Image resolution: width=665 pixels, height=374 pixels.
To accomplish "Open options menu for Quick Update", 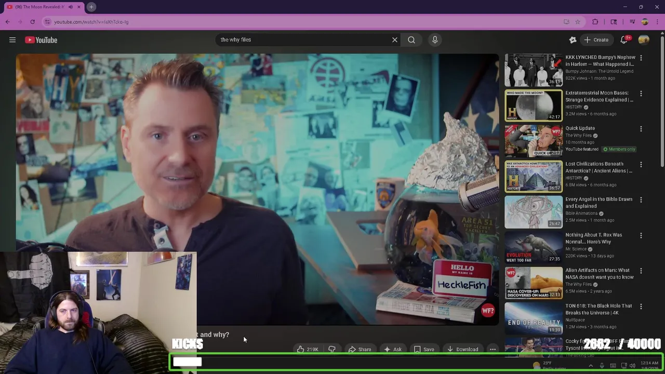I will click(641, 129).
